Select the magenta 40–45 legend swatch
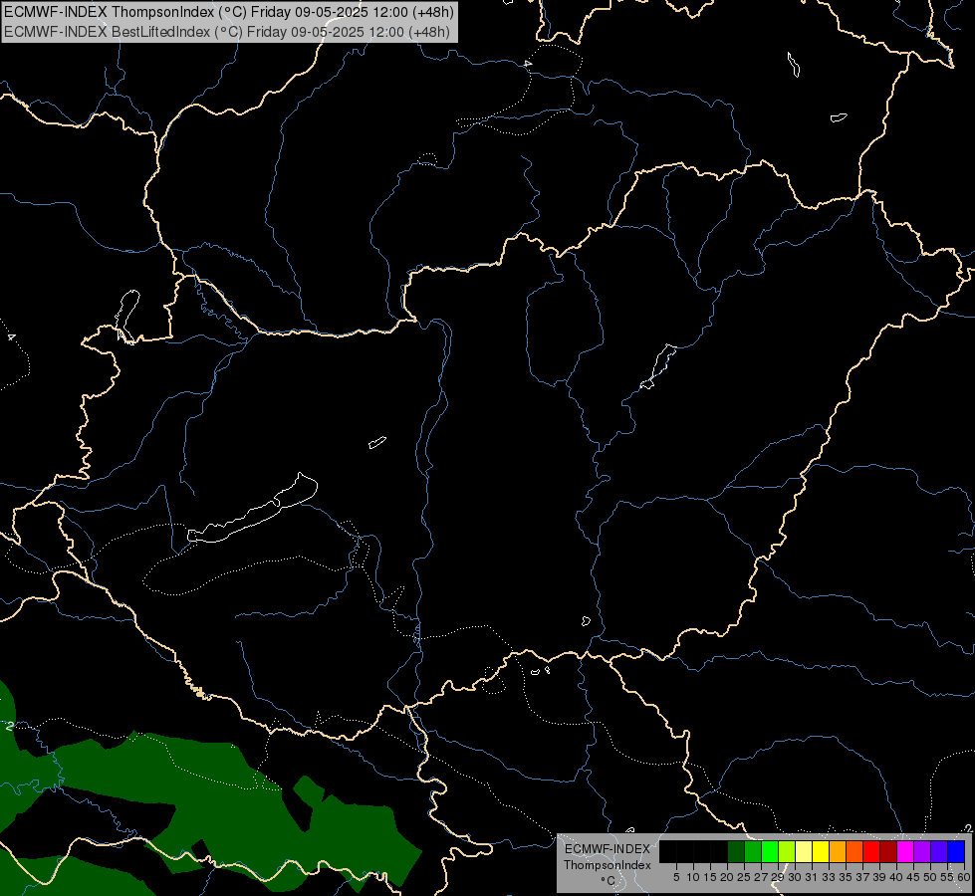This screenshot has width=975, height=896. 905,851
